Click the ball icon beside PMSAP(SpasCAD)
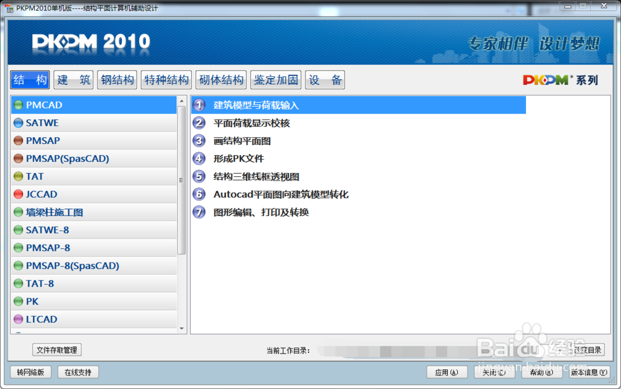The height and width of the screenshot is (389, 621). tap(18, 158)
